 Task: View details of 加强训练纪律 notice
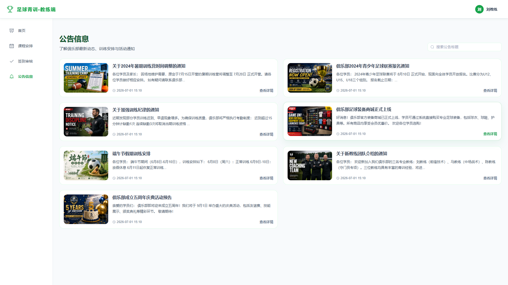(x=266, y=134)
